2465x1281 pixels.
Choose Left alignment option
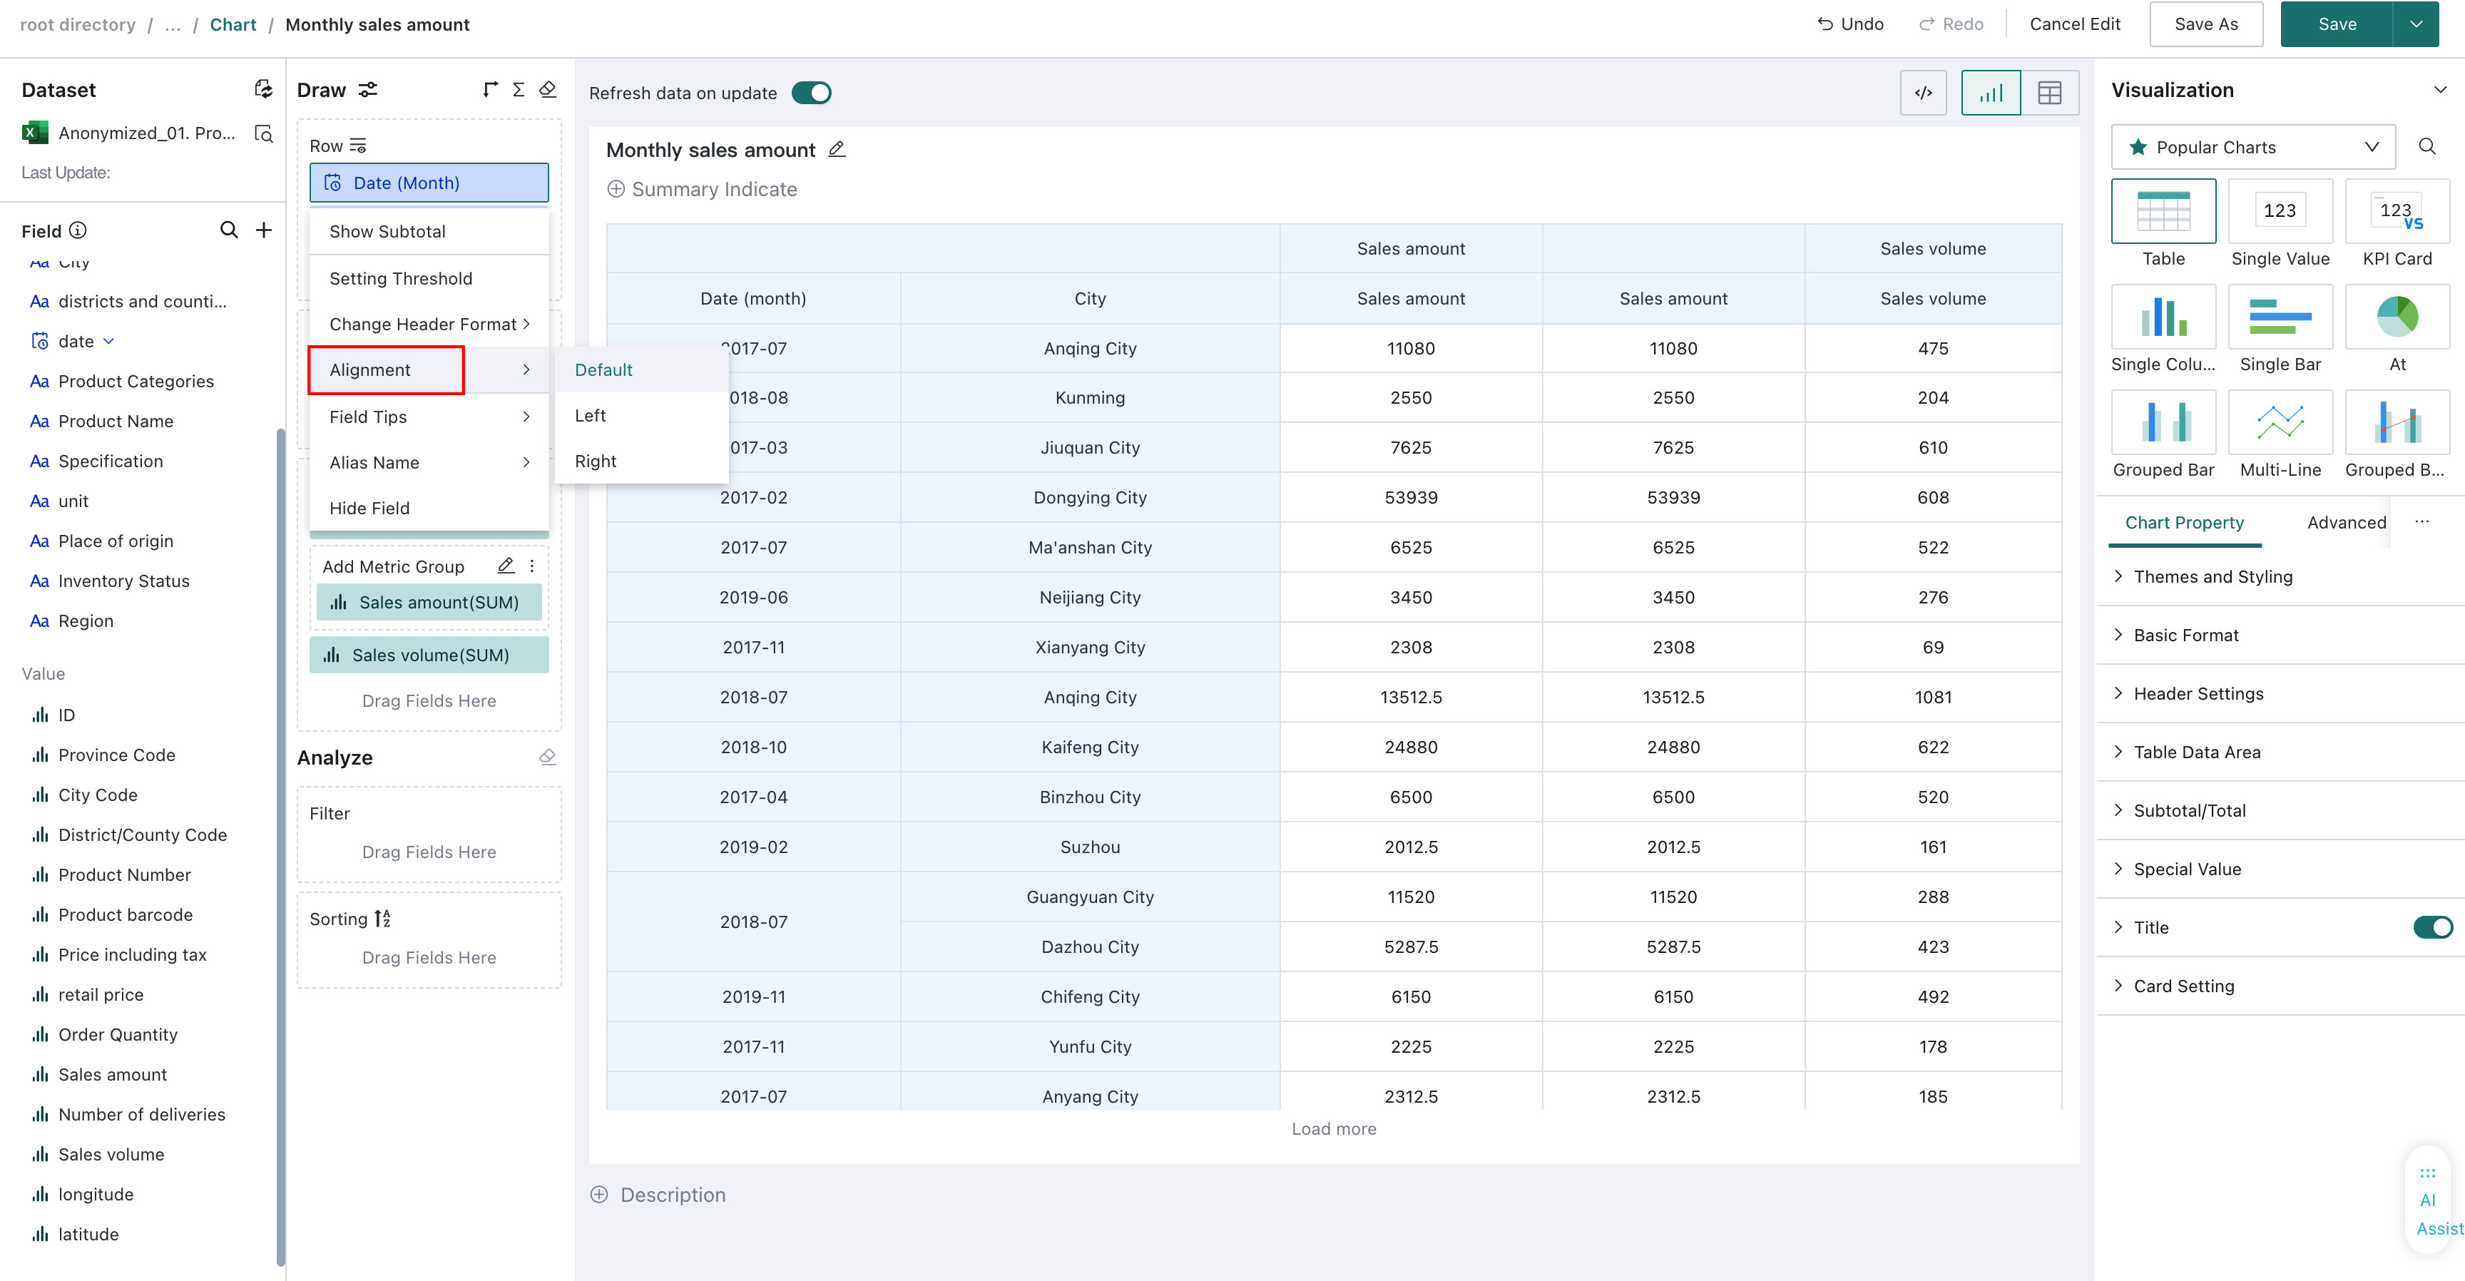click(591, 415)
